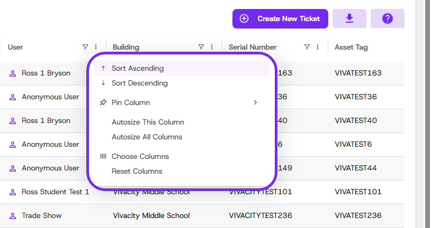The width and height of the screenshot is (431, 228).
Task: Open the Serial Number column options menu
Action: tap(318, 47)
